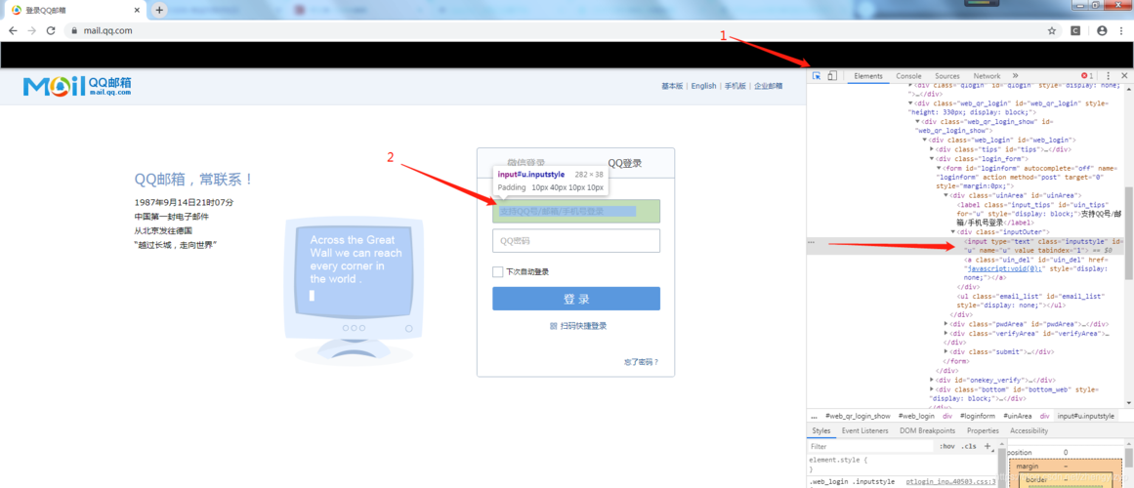Open the 企业邮箱 link
This screenshot has width=1134, height=488.
768,86
